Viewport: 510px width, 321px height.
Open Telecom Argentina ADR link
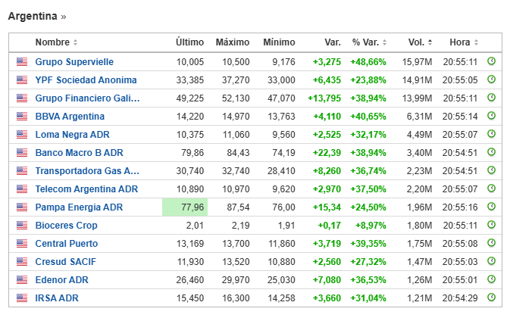point(86,189)
